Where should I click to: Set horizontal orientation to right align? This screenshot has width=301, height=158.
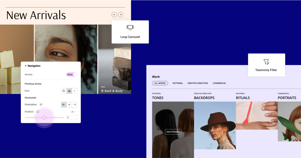pyautogui.click(x=74, y=104)
